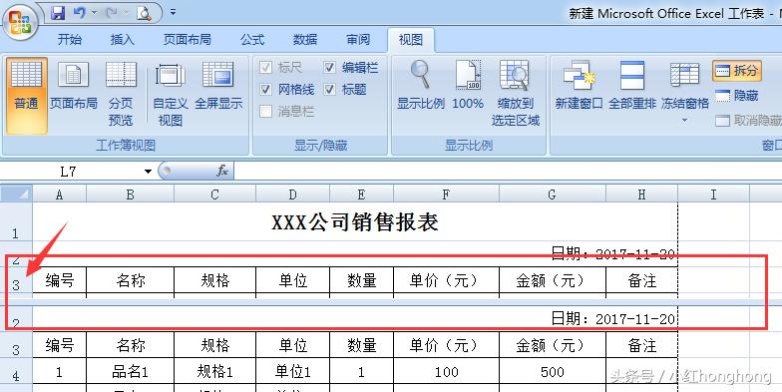Click cell with value 100 in row 4
782x392 pixels.
point(446,371)
